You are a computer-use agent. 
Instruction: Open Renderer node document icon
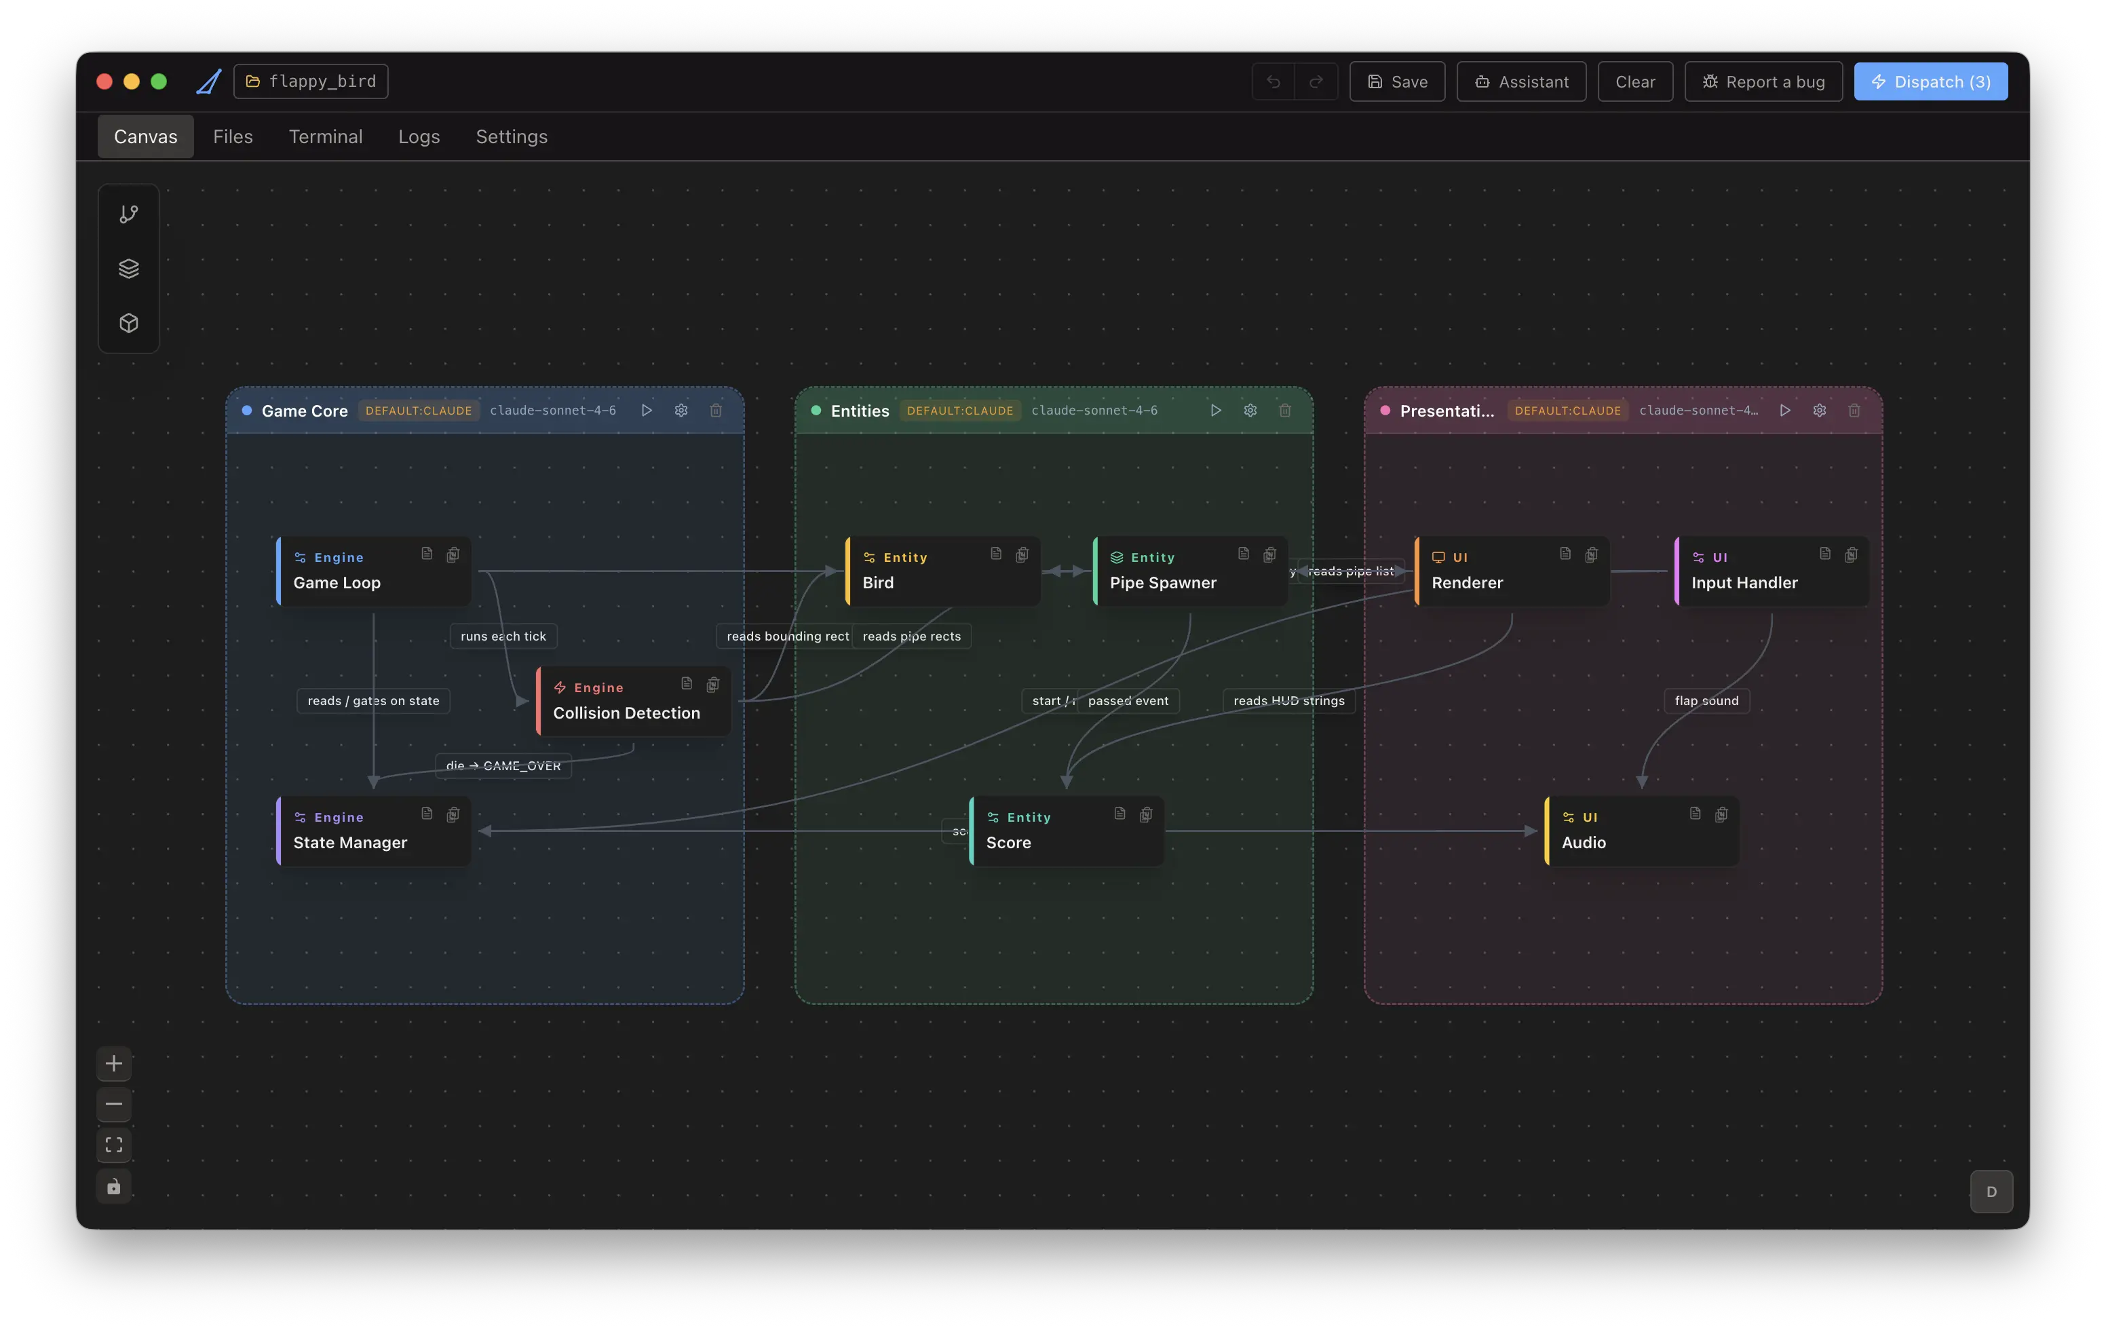pos(1565,554)
